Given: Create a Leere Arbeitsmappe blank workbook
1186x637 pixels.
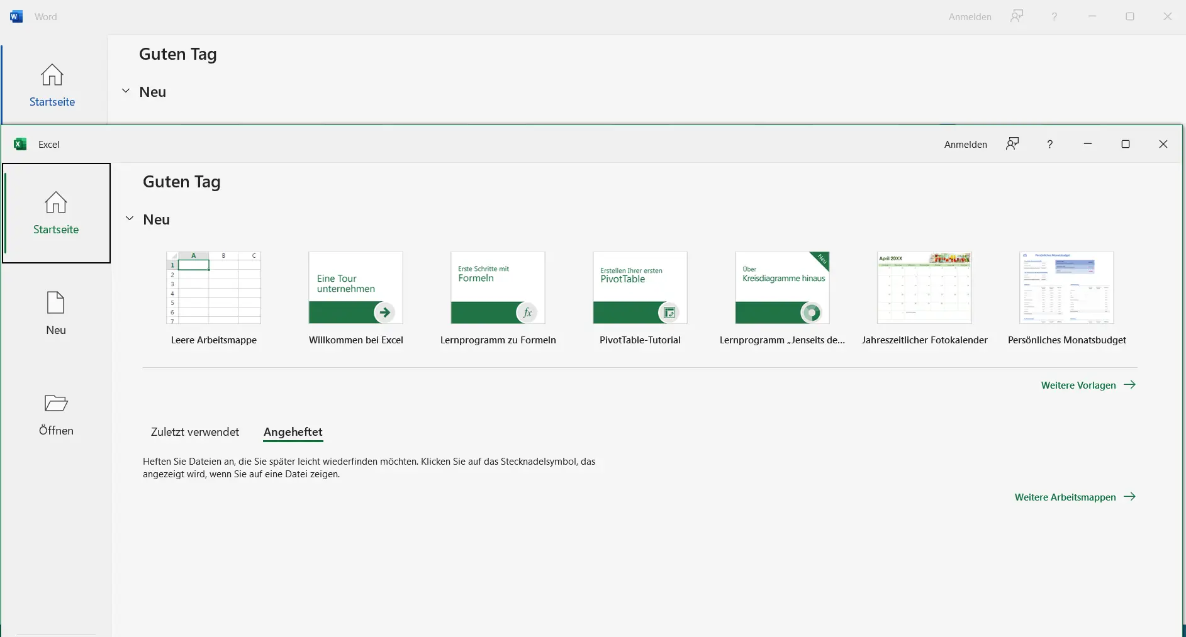Looking at the screenshot, I should pyautogui.click(x=214, y=288).
